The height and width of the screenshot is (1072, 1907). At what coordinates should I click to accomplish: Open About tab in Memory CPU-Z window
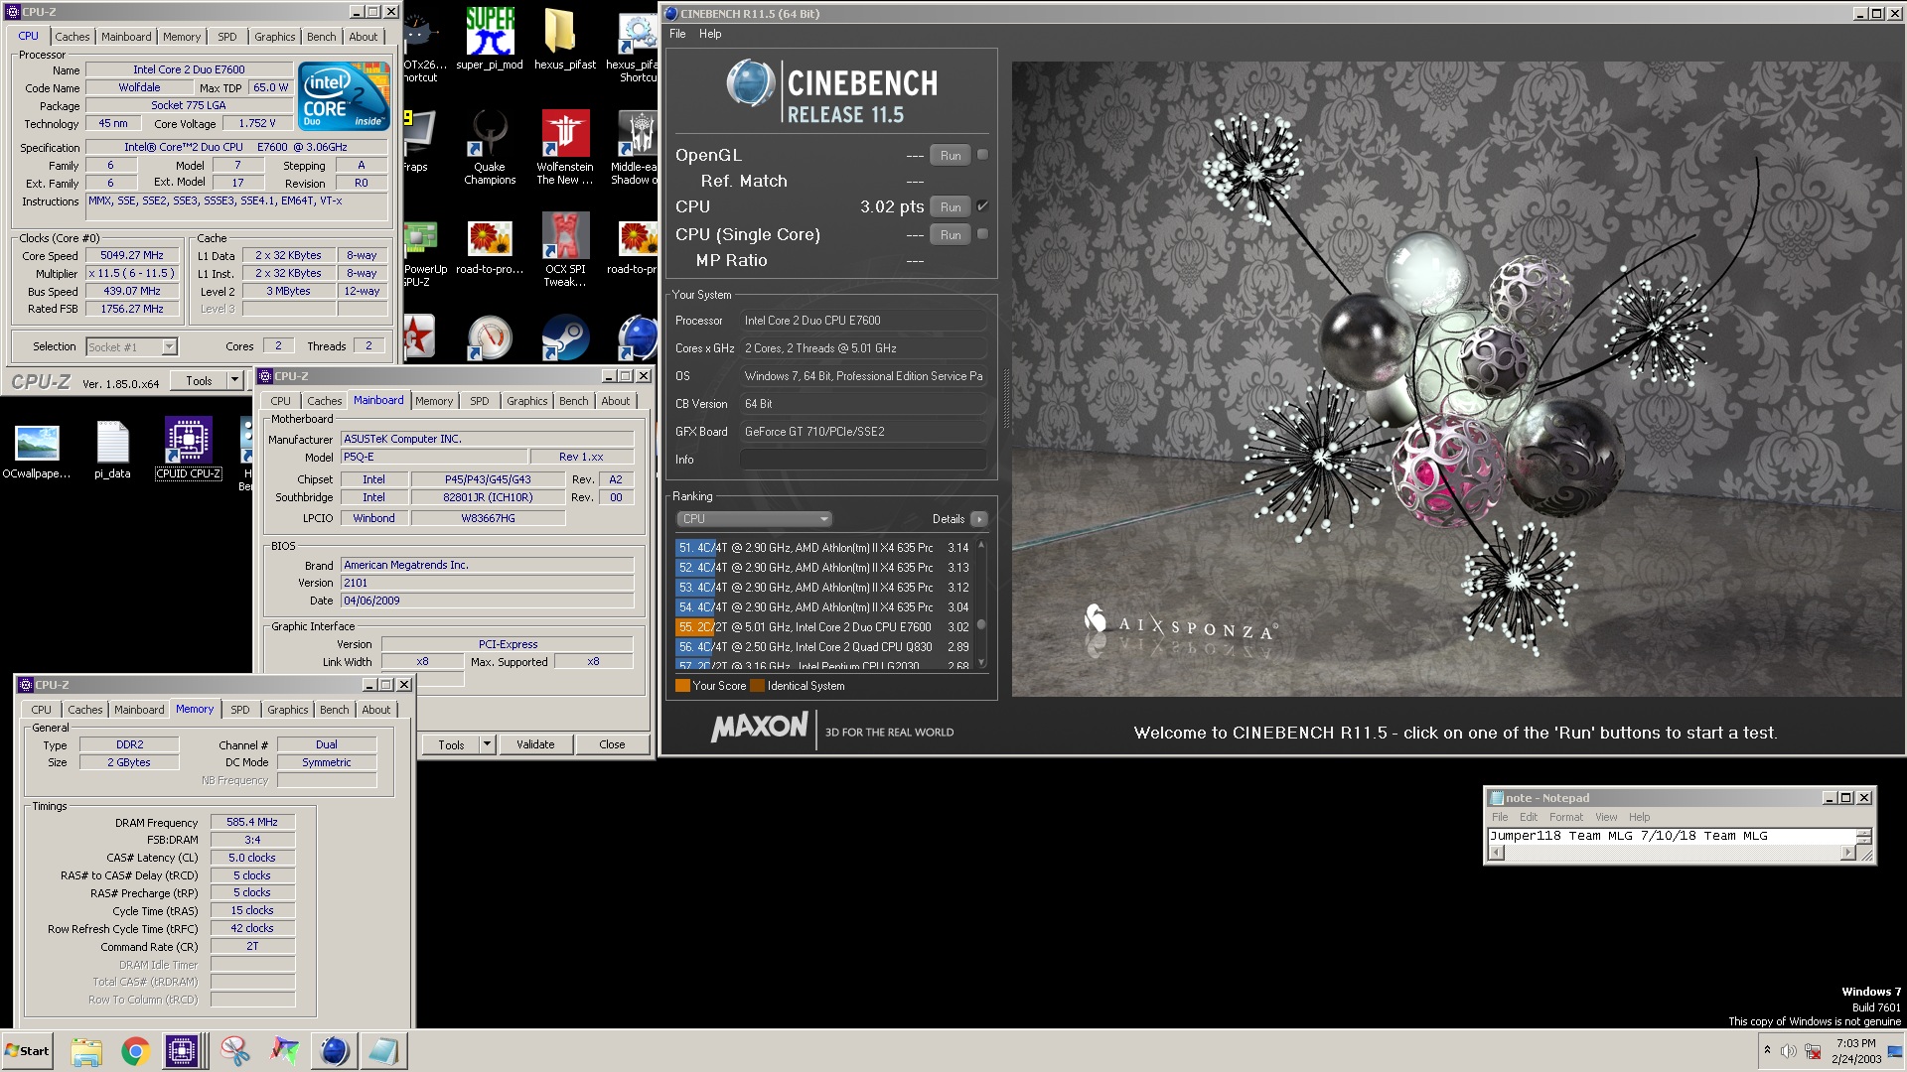[x=376, y=710]
